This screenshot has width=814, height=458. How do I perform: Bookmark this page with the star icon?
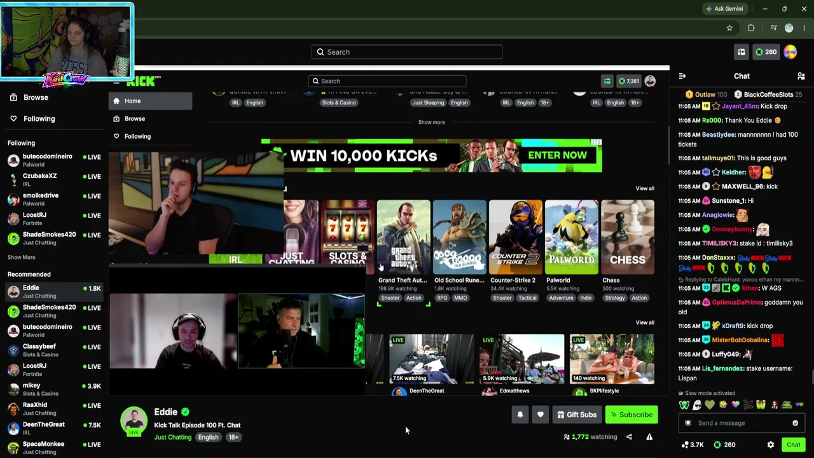point(729,28)
